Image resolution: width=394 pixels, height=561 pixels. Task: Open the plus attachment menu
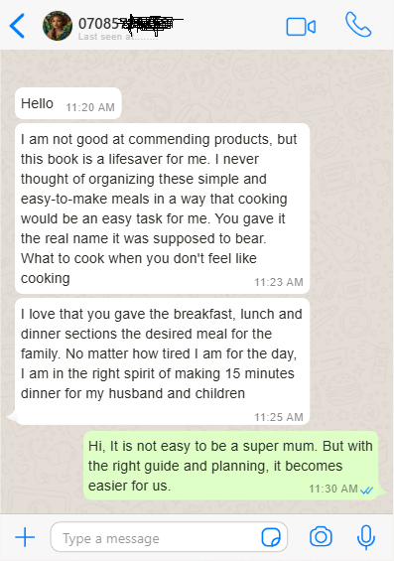(x=25, y=537)
